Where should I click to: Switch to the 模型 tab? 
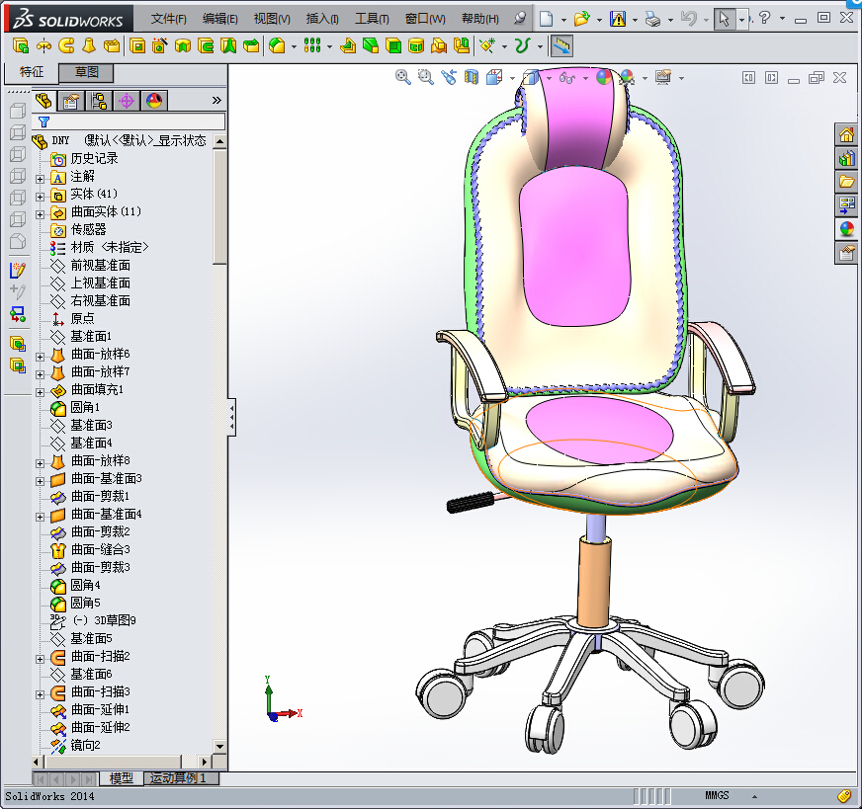click(122, 778)
